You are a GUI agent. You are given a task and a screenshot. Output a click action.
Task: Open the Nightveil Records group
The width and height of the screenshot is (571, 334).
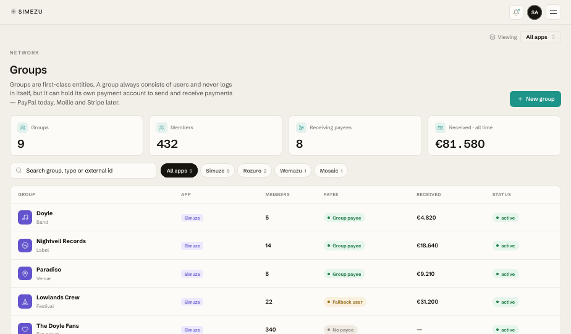click(x=285, y=246)
